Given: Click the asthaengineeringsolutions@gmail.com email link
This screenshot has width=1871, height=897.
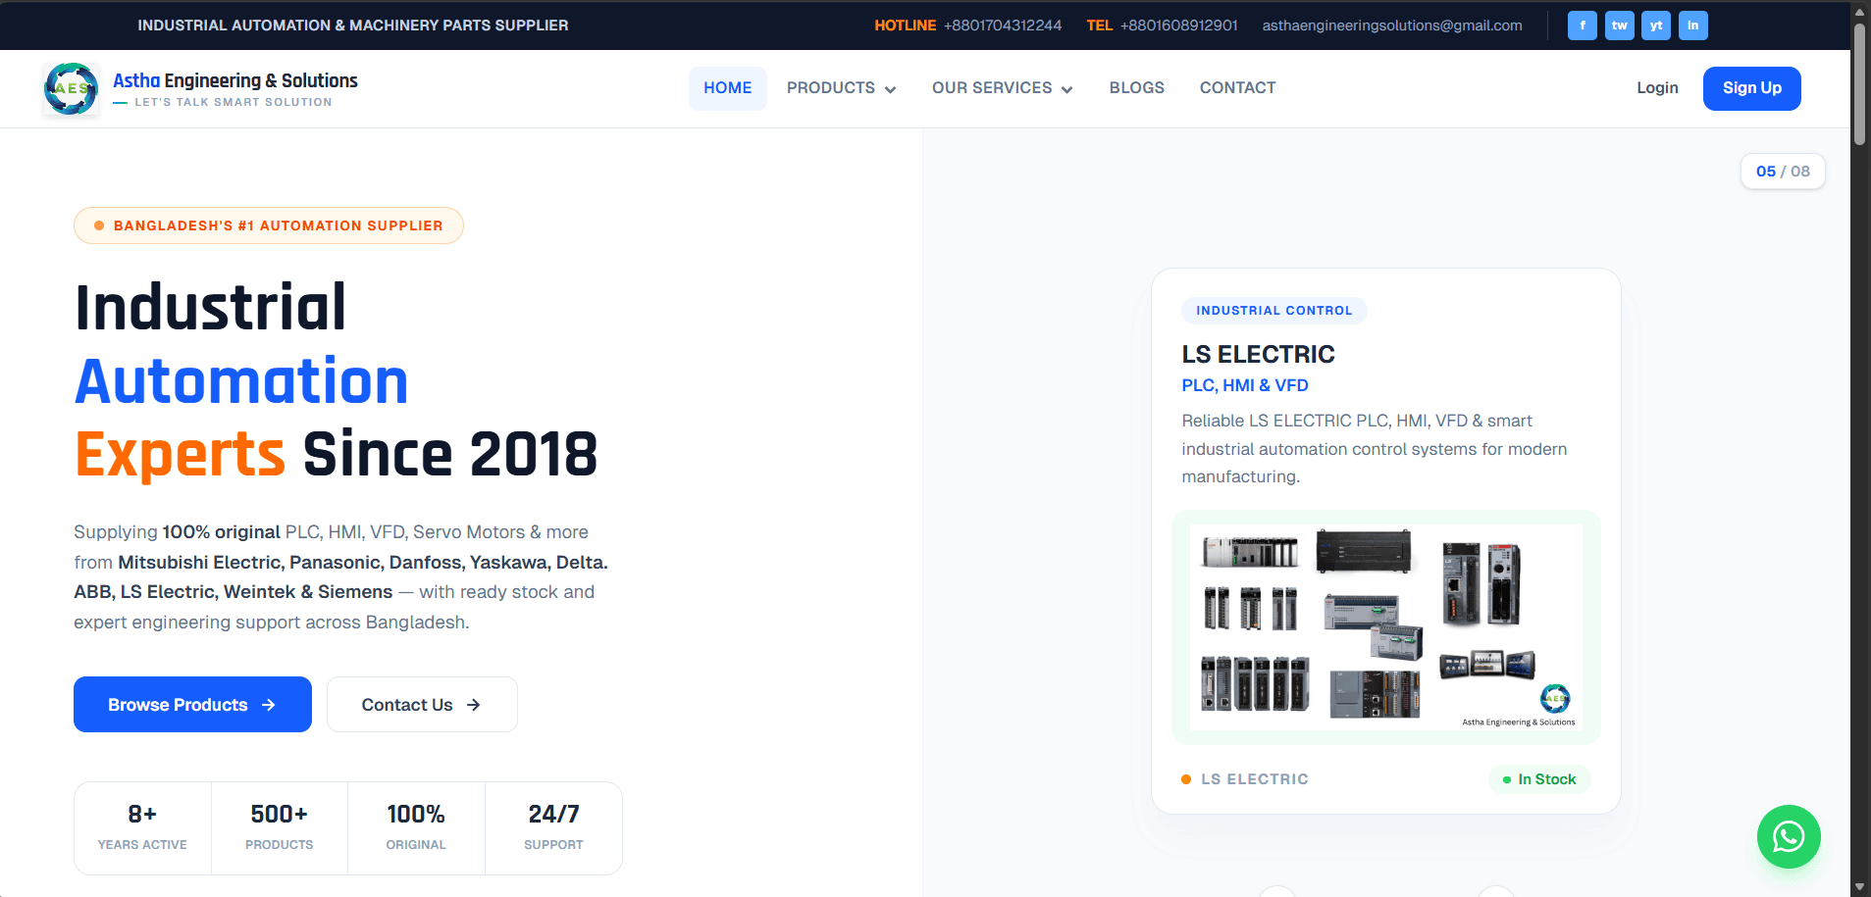Looking at the screenshot, I should [1392, 25].
